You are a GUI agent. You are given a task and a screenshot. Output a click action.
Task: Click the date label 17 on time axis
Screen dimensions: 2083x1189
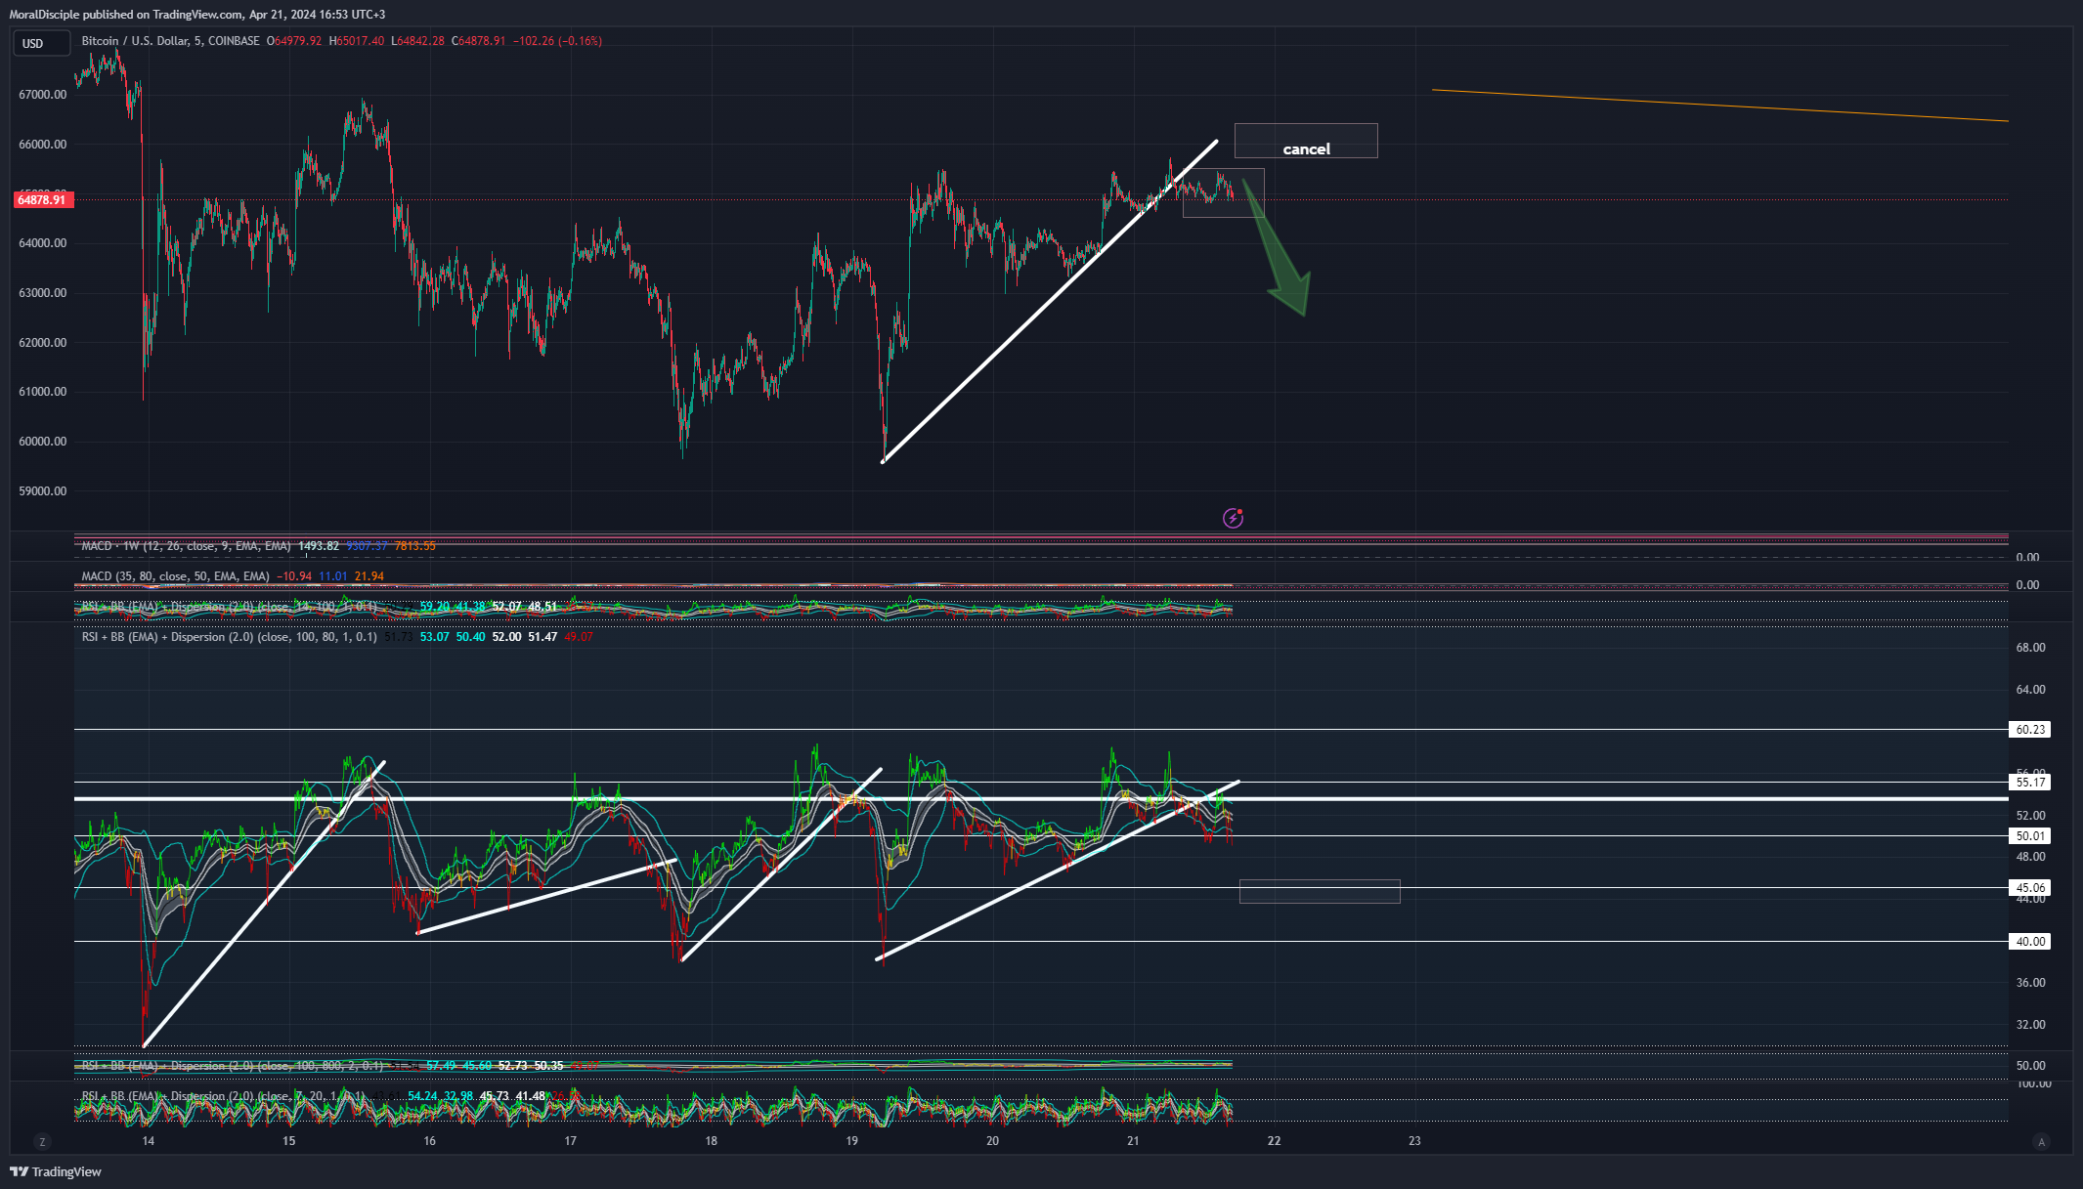click(x=570, y=1141)
